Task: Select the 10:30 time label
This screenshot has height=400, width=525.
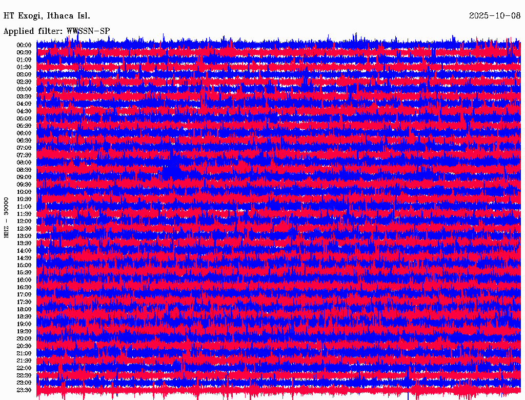Action: (24, 199)
